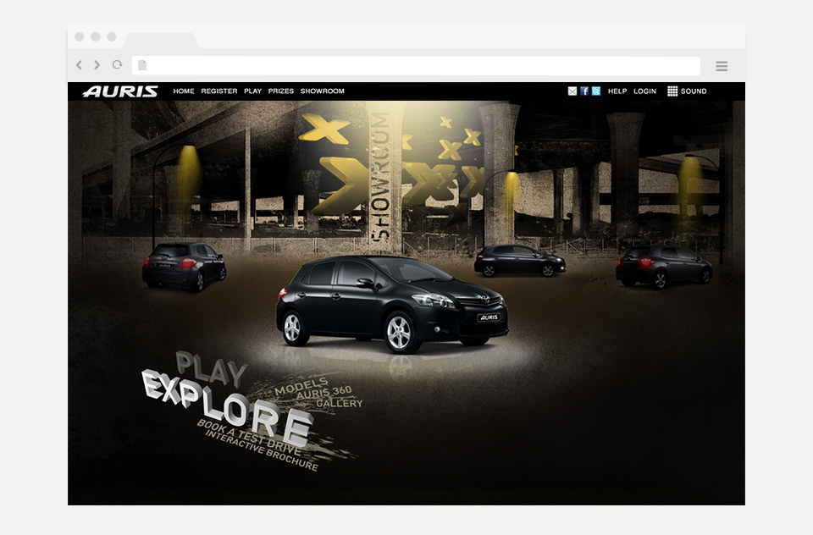The width and height of the screenshot is (813, 535).
Task: Click the Help link
Action: click(617, 91)
